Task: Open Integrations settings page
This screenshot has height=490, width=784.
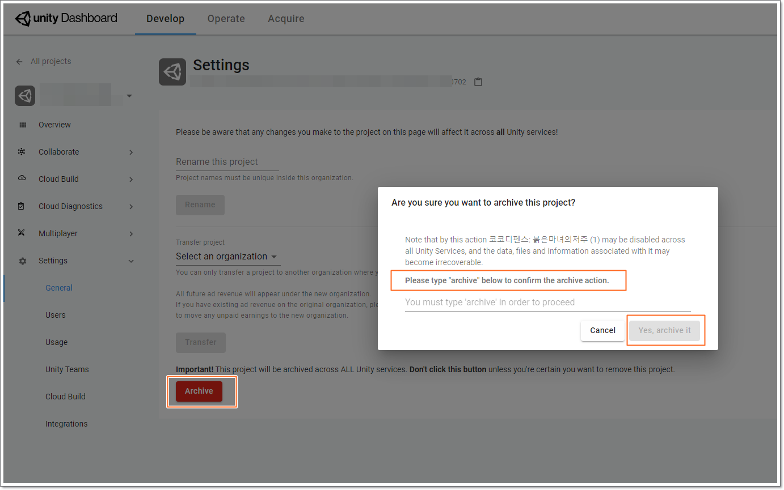Action: (66, 424)
